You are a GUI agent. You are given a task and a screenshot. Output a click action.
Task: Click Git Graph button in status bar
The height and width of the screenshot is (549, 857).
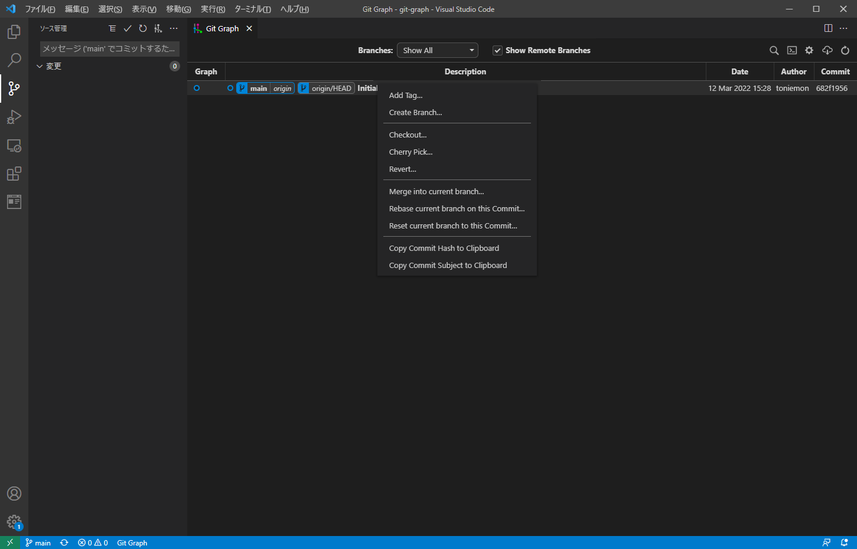click(132, 543)
